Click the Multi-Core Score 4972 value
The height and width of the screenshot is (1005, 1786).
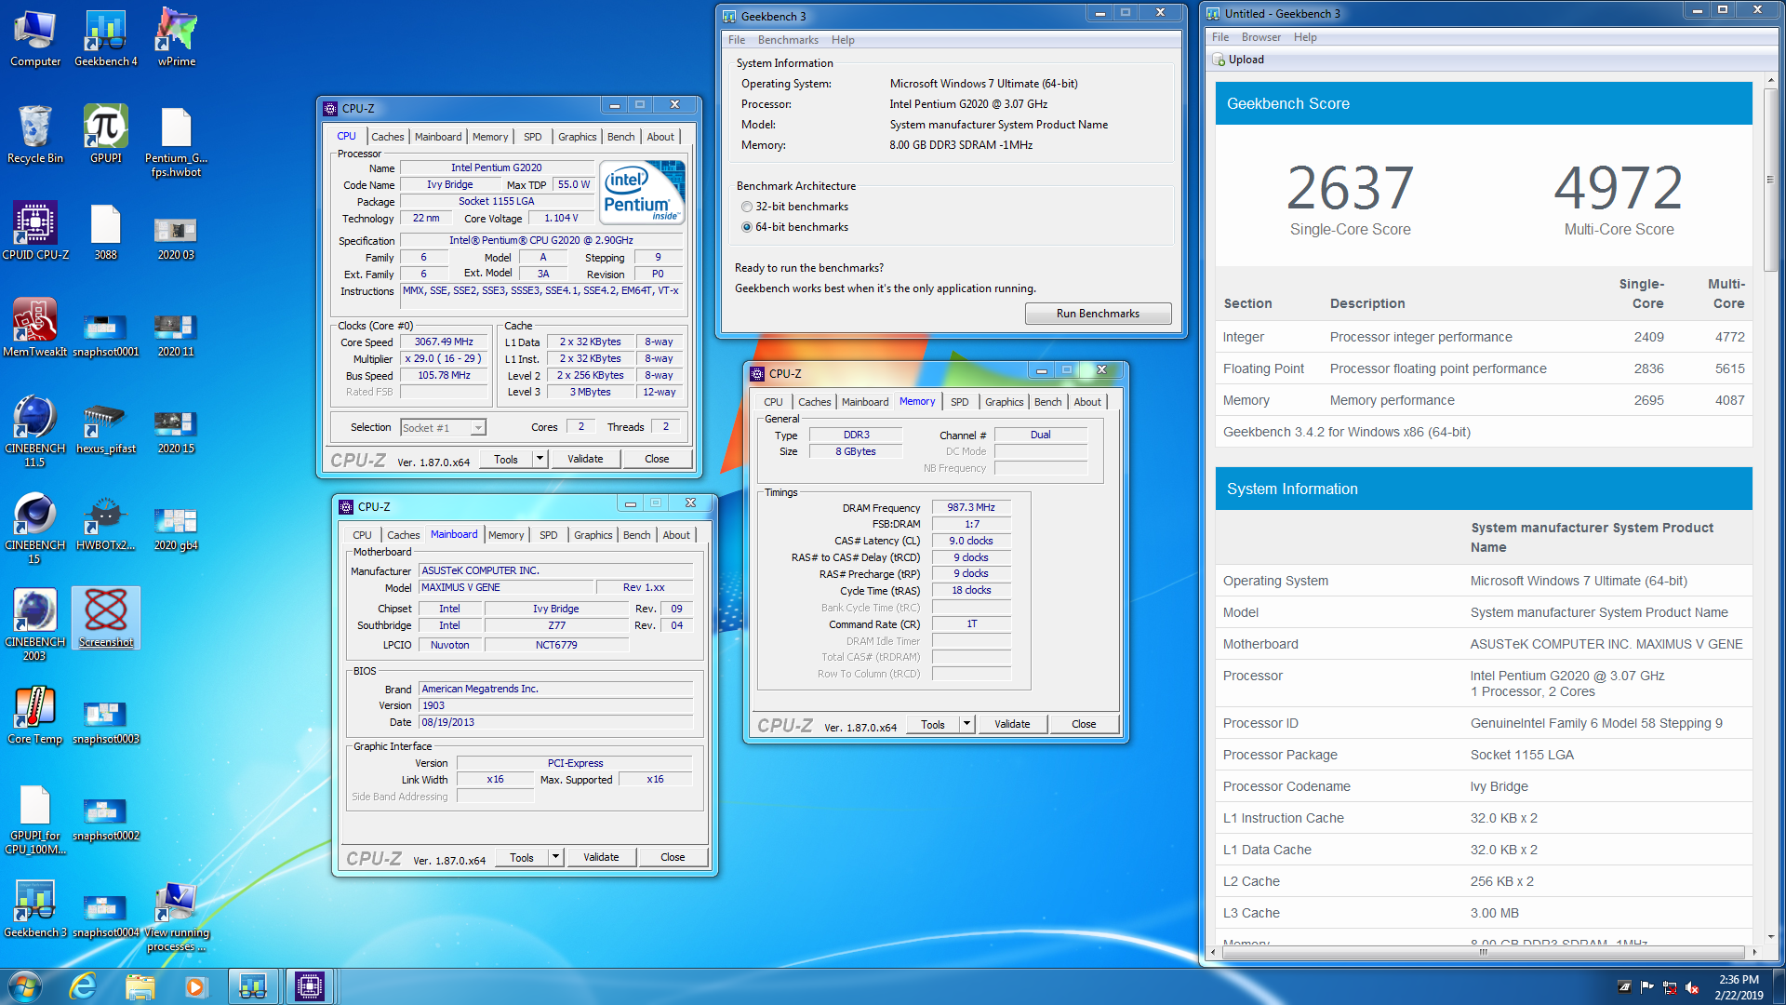pos(1619,188)
